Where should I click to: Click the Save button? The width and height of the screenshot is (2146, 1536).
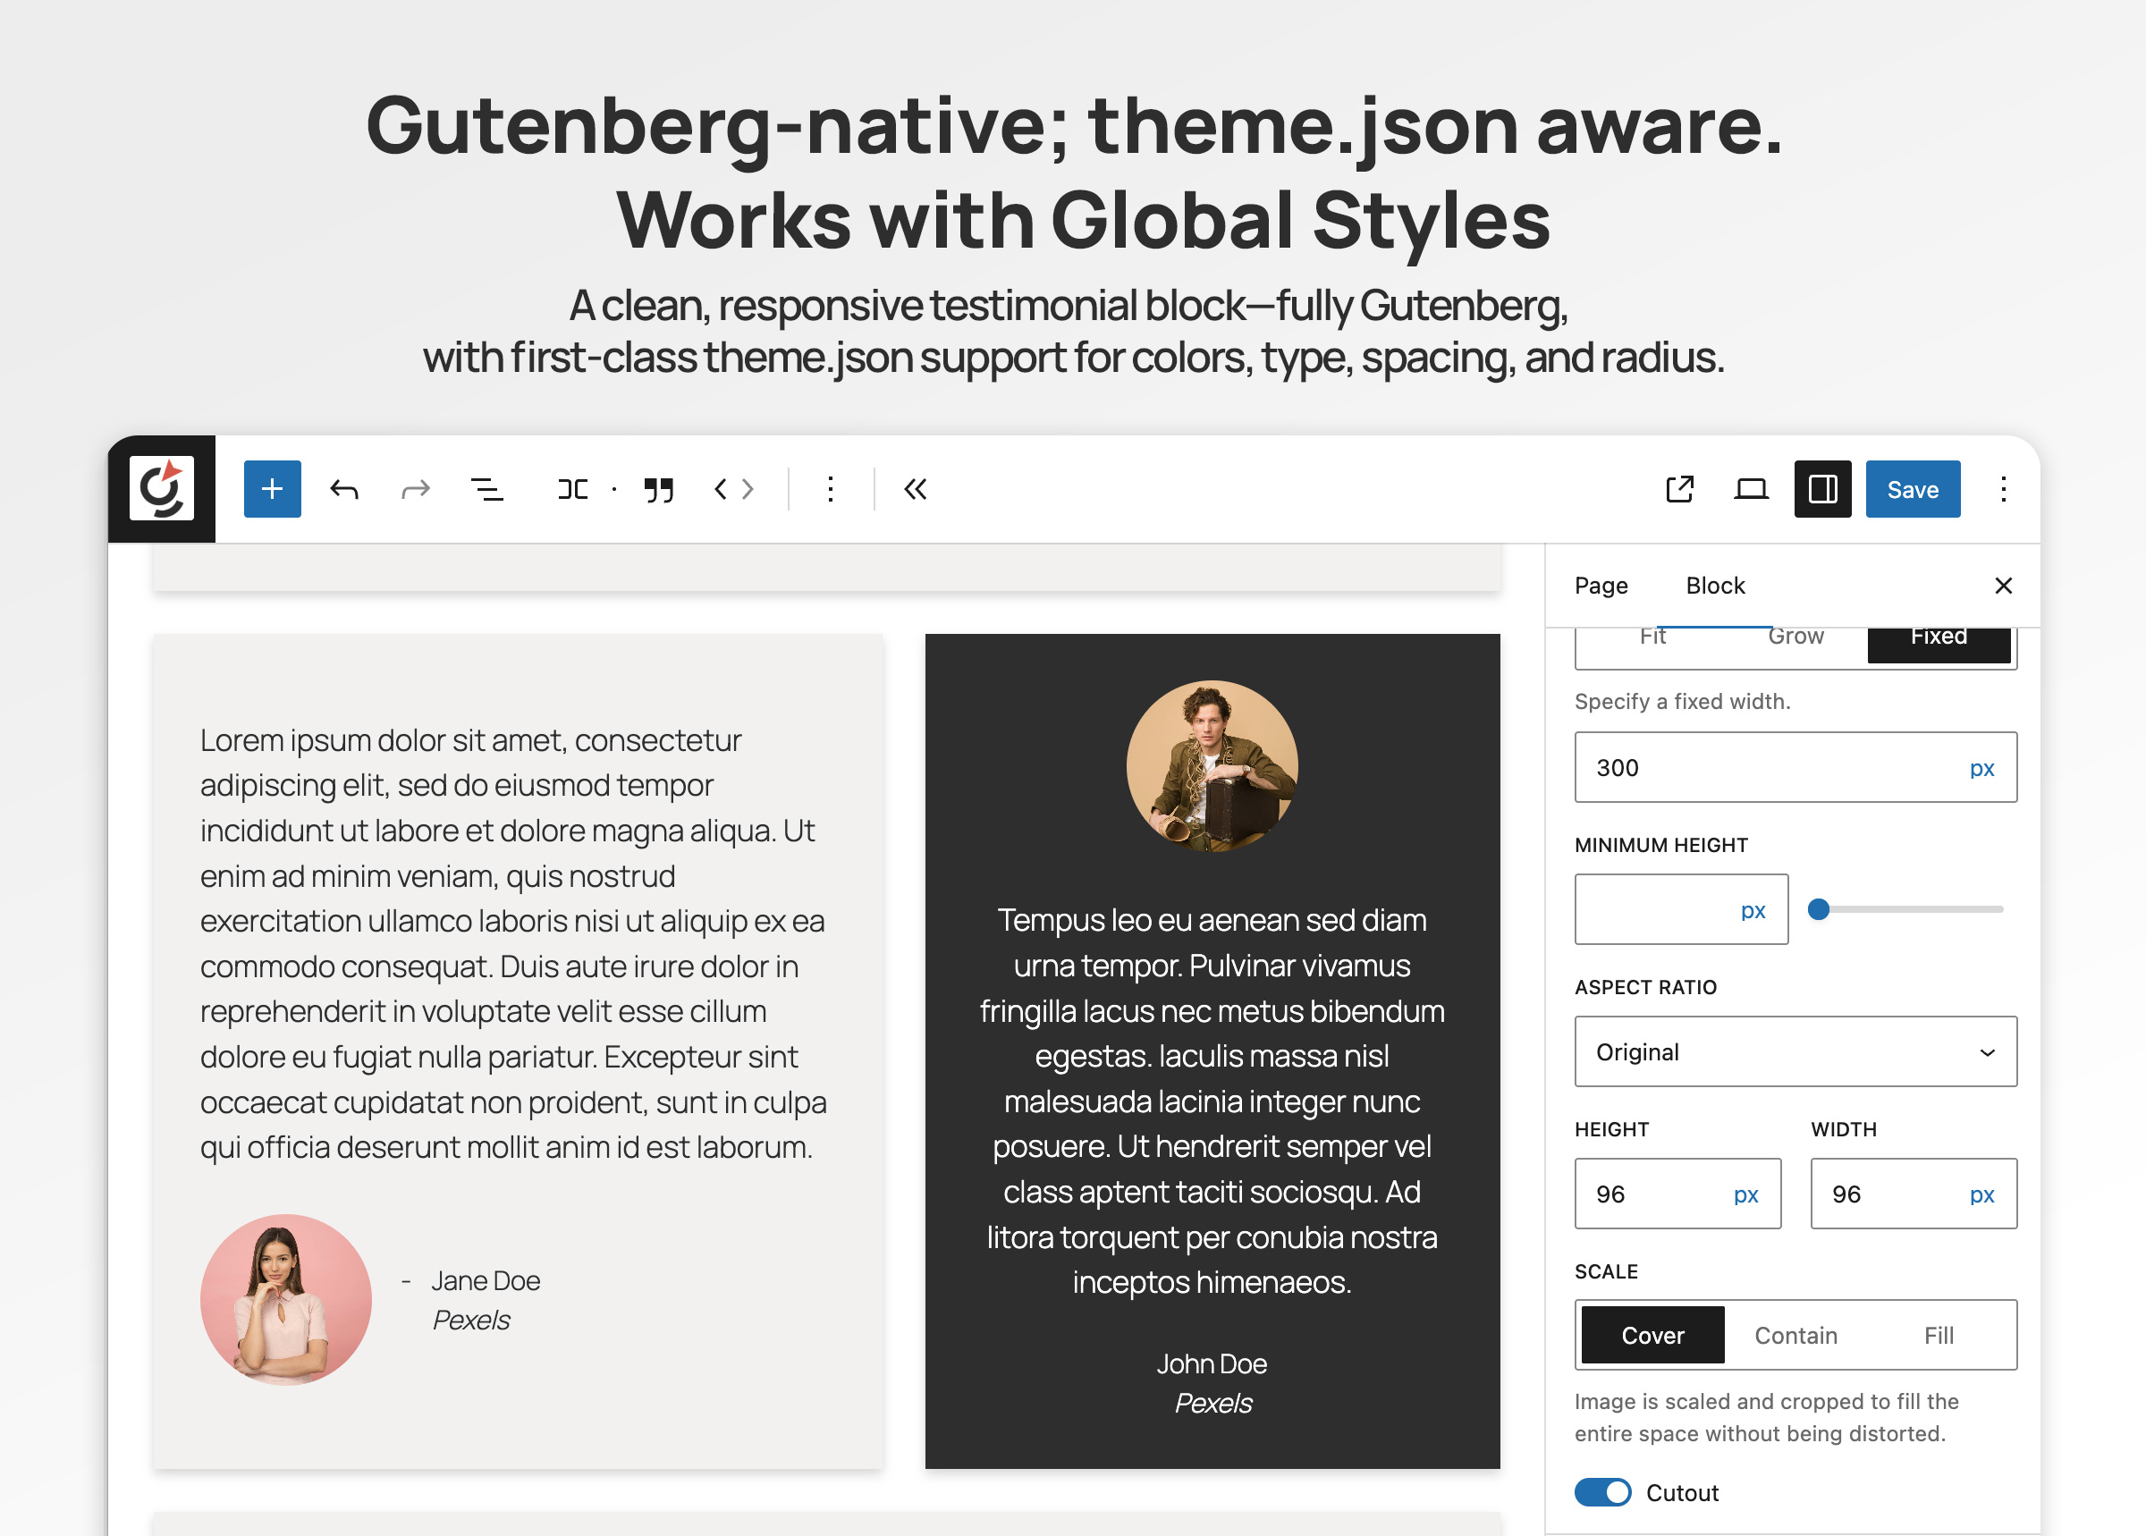(x=1913, y=489)
